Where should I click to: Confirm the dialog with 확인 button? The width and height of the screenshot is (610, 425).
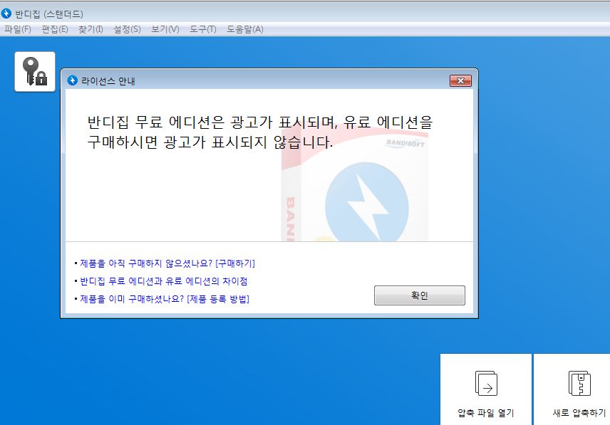click(419, 295)
